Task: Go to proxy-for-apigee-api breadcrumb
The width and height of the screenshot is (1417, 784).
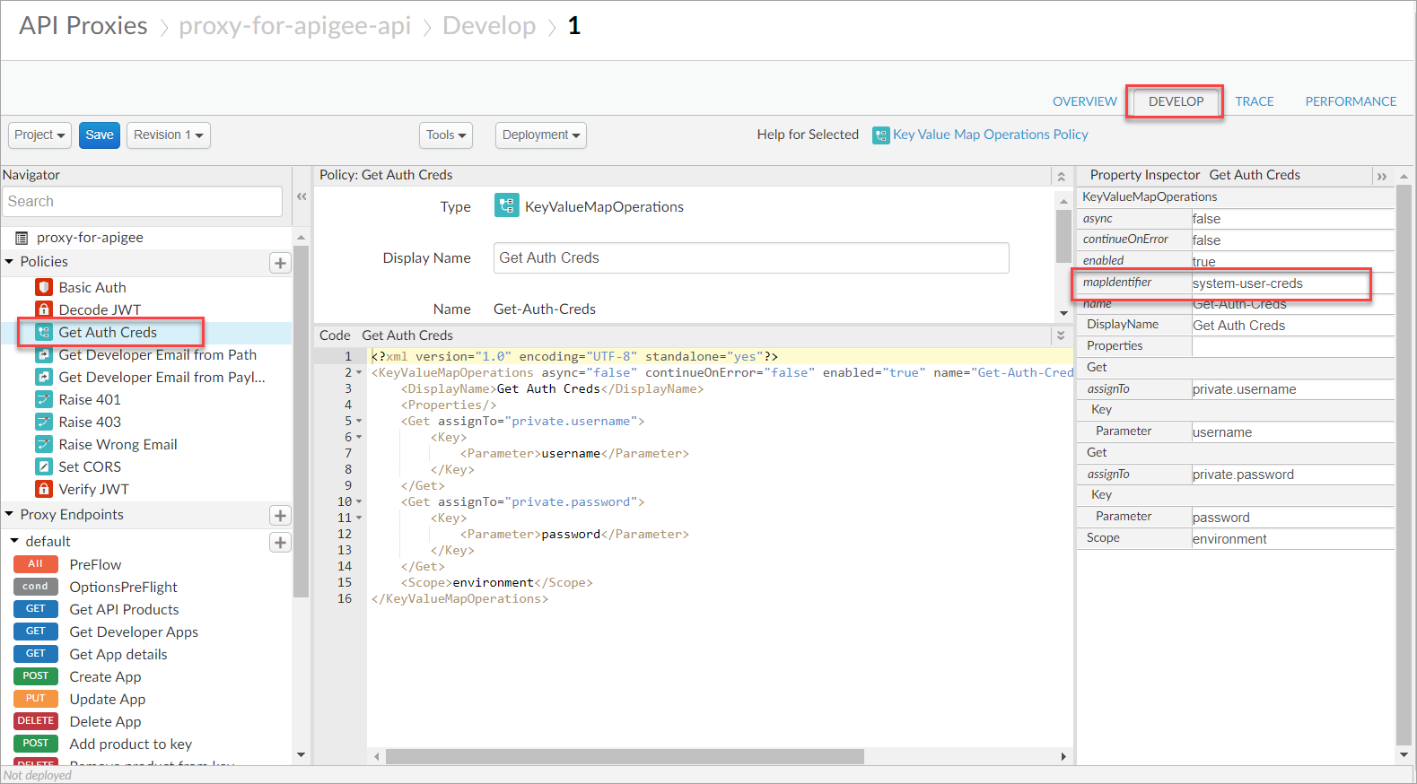Action: click(294, 26)
